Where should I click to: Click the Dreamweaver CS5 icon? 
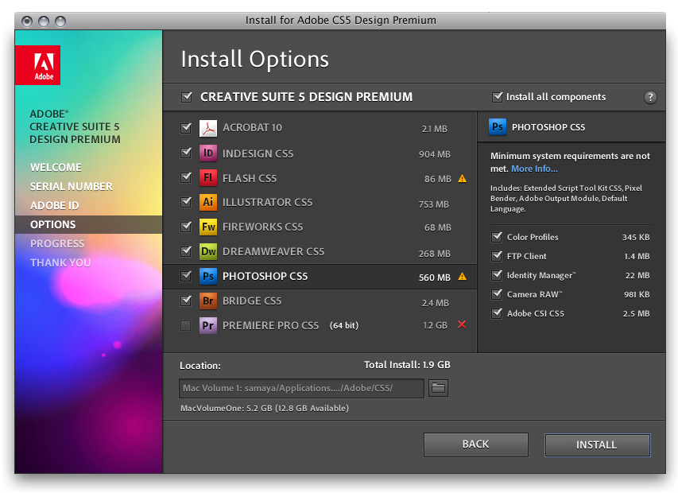(208, 251)
